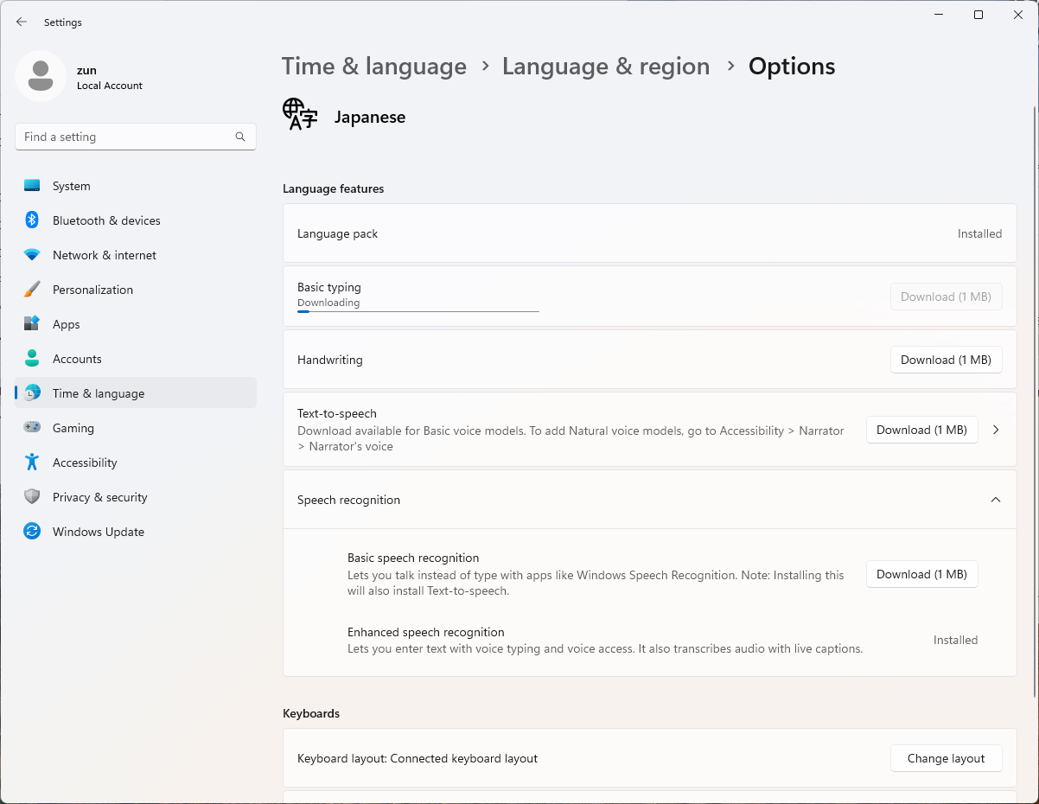Go to Bluetooth & devices settings
This screenshot has height=804, width=1039.
pyautogui.click(x=136, y=220)
